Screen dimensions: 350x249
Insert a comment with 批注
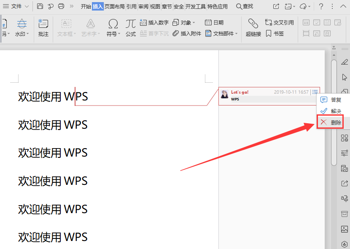[x=43, y=28]
